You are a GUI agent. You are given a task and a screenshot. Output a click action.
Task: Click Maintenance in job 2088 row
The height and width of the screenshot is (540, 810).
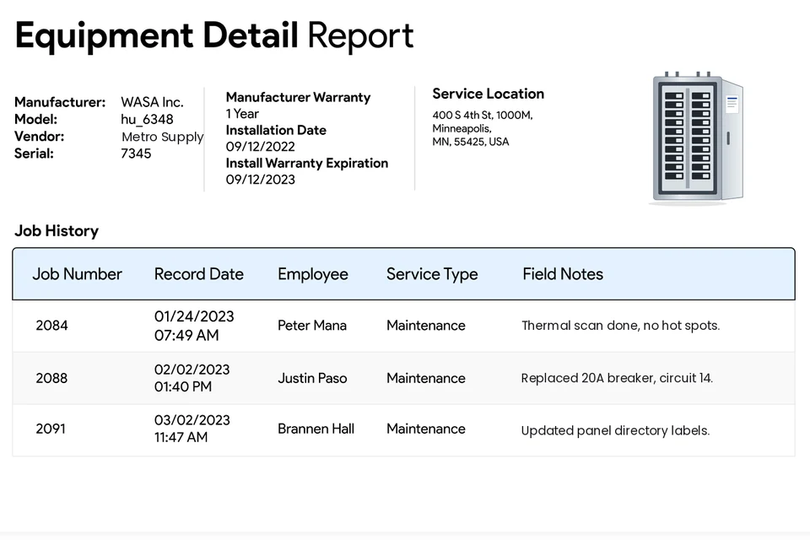pos(426,378)
